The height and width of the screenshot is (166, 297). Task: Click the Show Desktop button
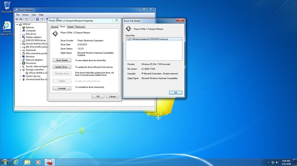click(295, 162)
